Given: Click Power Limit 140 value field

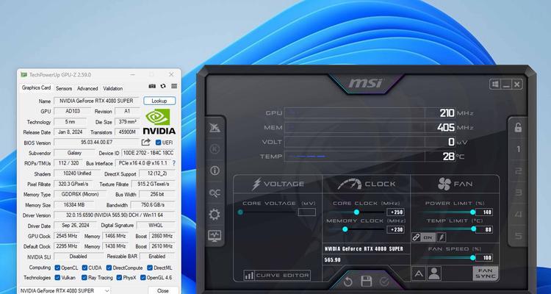Looking at the screenshot, I should point(486,212).
